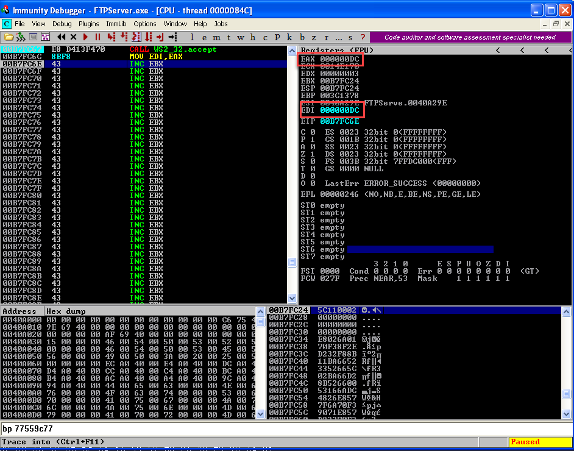Image resolution: width=574 pixels, height=451 pixels.
Task: Click Execute till return icon
Action: 160,37
